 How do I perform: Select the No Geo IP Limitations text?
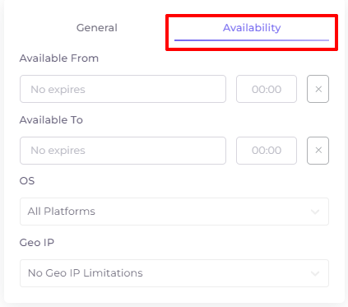[x=86, y=273]
